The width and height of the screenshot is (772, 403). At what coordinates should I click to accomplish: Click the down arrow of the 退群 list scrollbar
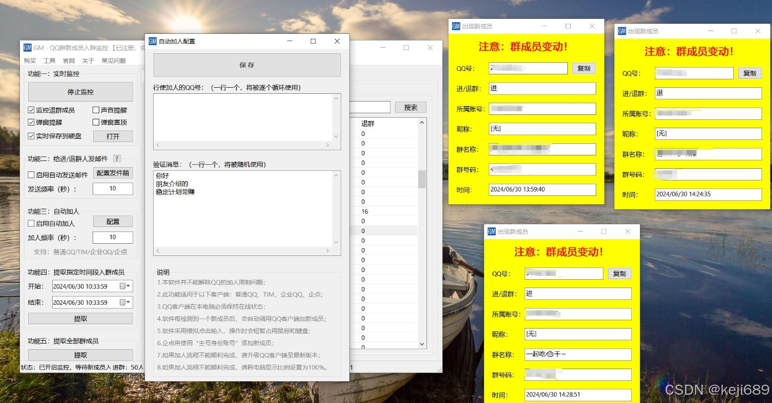[422, 344]
